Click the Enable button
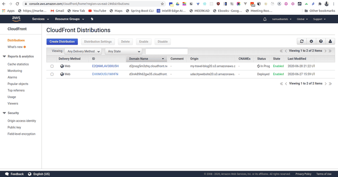 [x=144, y=41]
